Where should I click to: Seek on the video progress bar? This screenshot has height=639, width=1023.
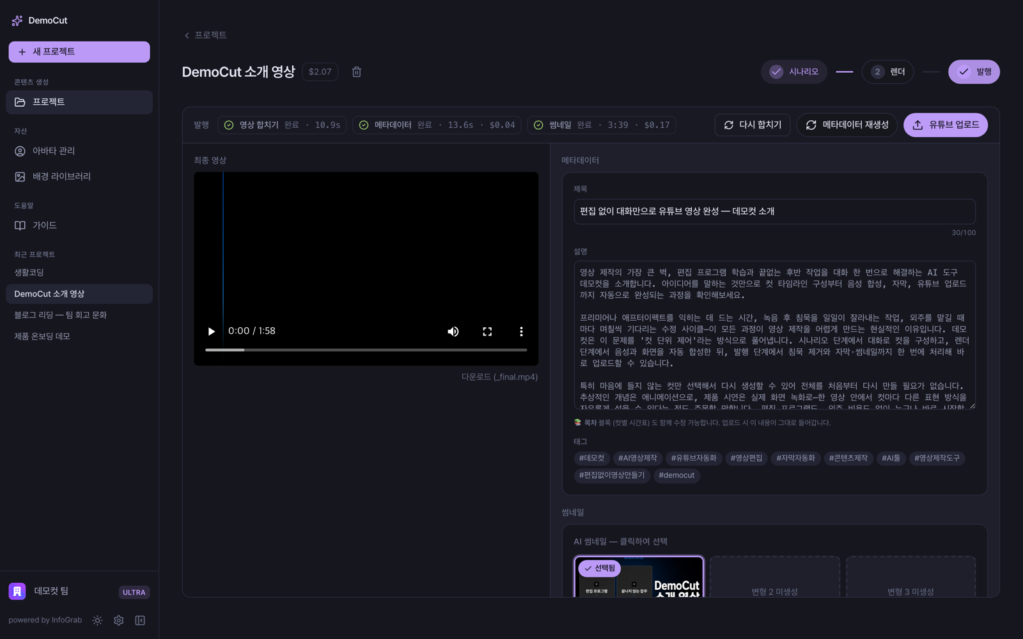[366, 350]
